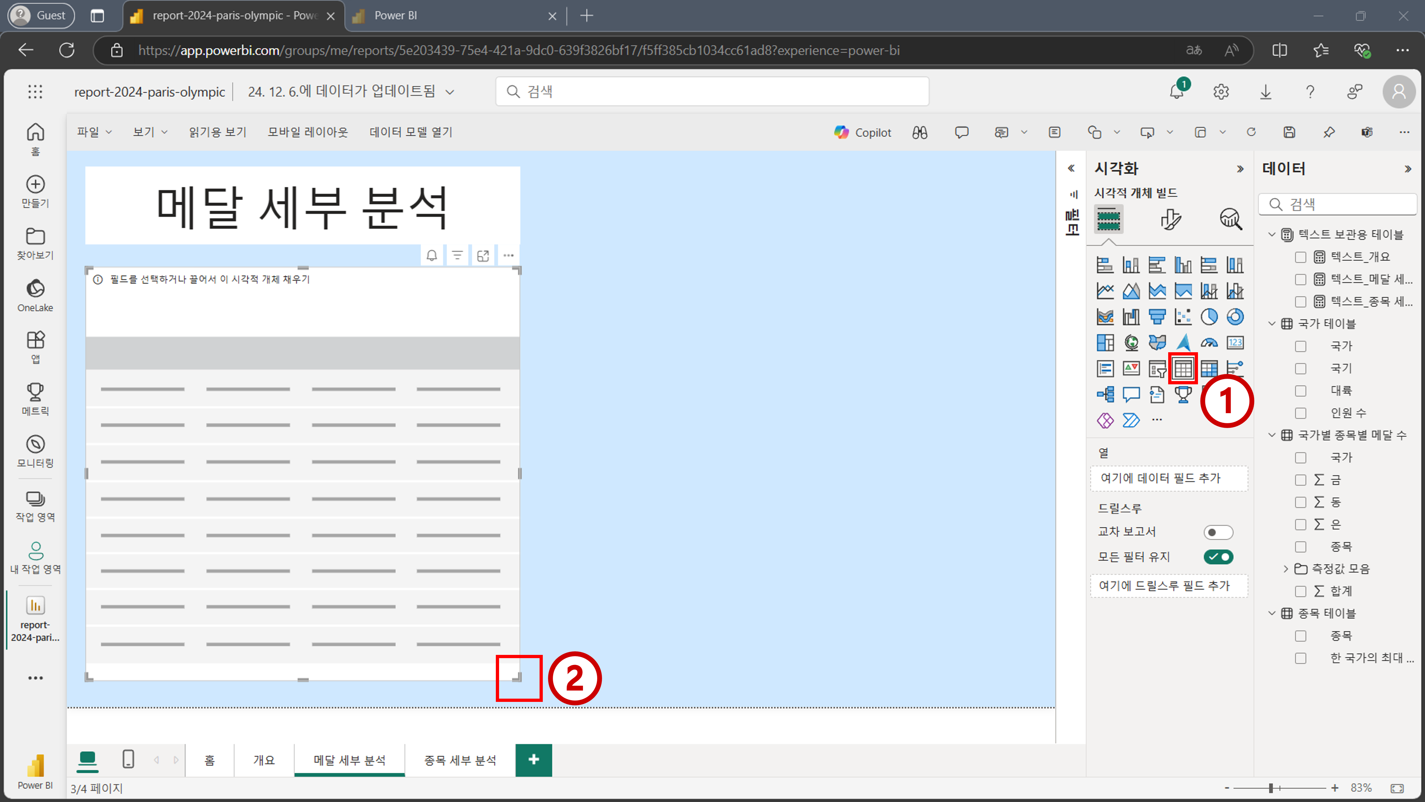
Task: Select the Q&A speech bubble visual icon
Action: 1131,394
